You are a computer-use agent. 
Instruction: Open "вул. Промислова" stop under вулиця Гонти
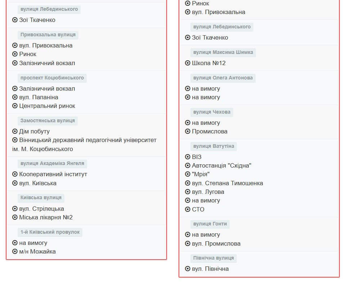coord(216,243)
